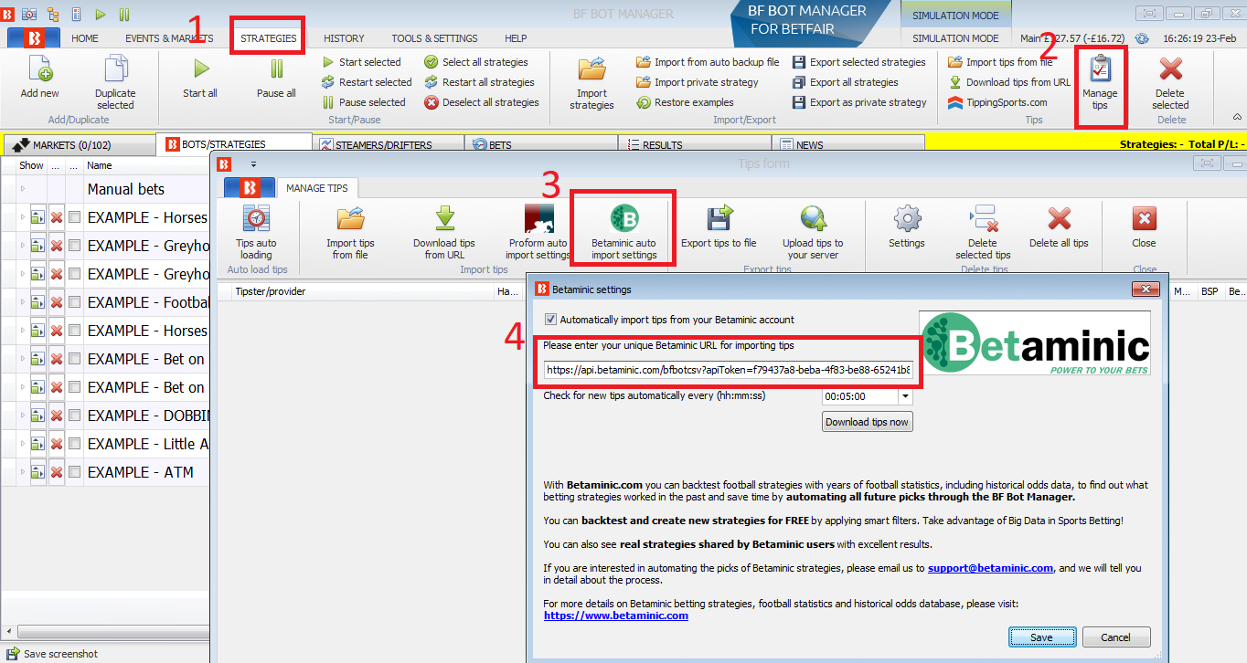Click Save in Betaminic settings

tap(1041, 637)
